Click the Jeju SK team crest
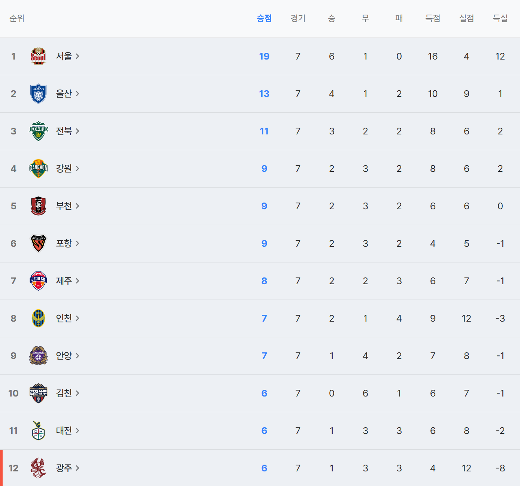The width and height of the screenshot is (520, 486). (38, 281)
